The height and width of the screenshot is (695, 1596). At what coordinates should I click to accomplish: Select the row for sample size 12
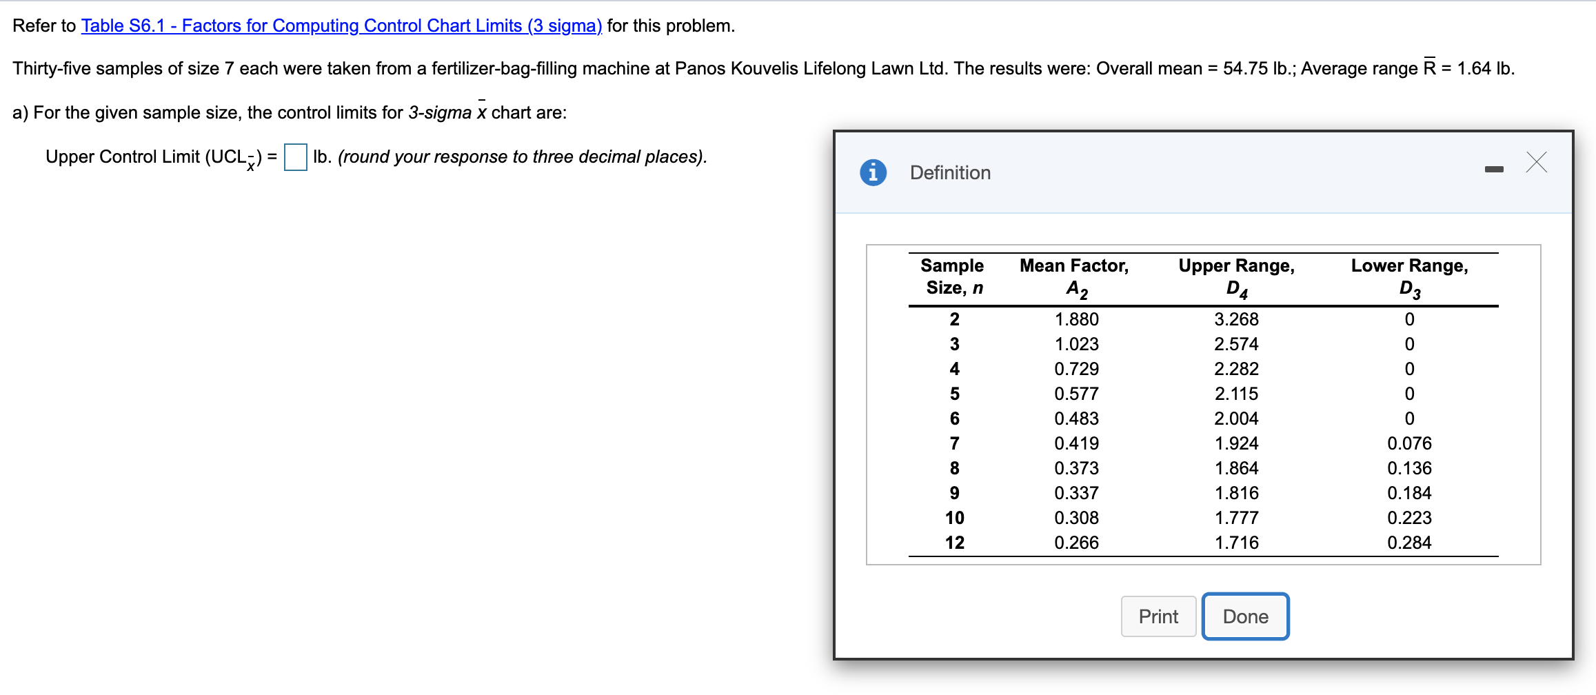click(1172, 543)
